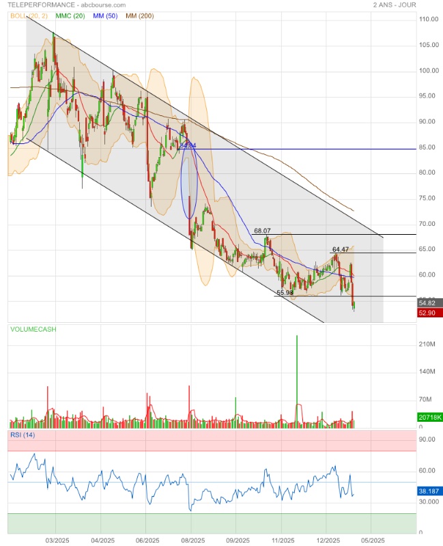Click the 64.47 resistance level annotation

[340, 249]
